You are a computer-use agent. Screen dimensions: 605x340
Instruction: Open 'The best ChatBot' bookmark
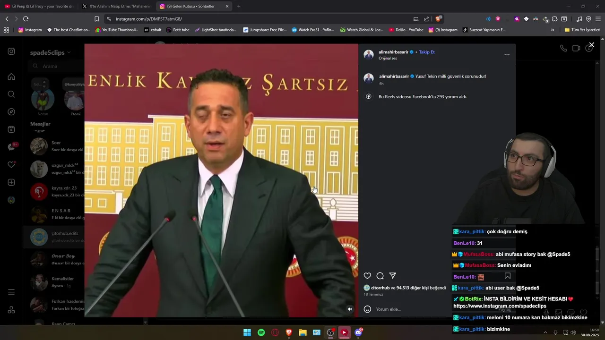(x=69, y=30)
